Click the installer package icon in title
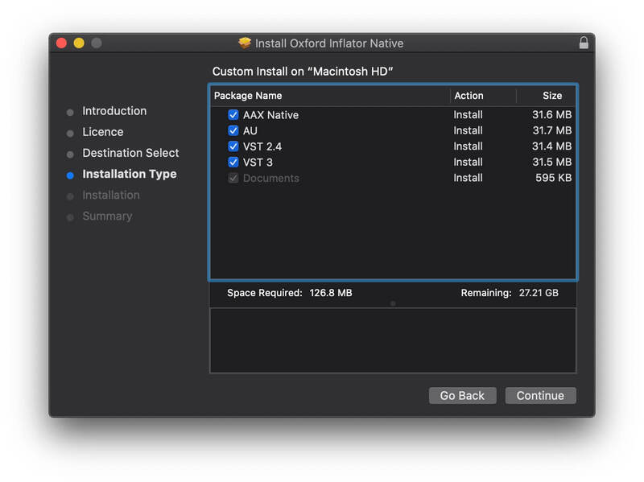Screen dimensions: 644x482 point(246,43)
